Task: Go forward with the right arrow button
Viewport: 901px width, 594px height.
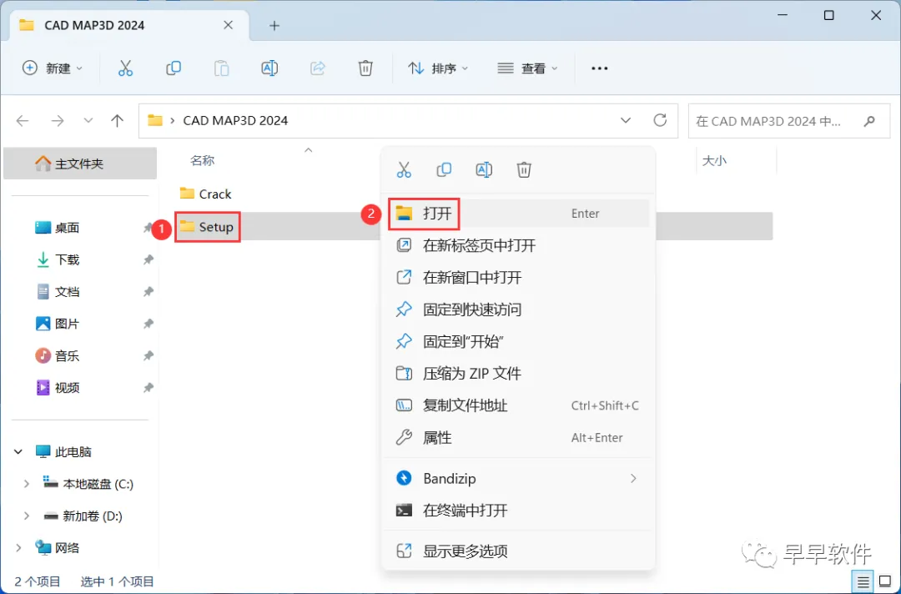Action: tap(58, 121)
